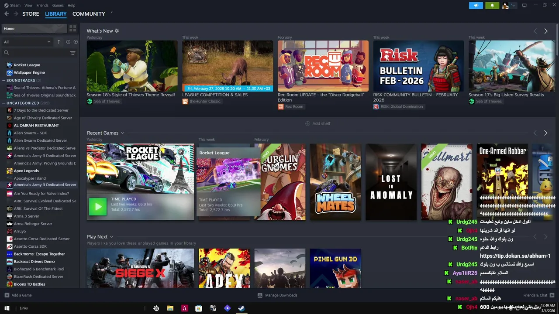Viewport: 559px width, 314px height.
Task: Select Arma Reforger Server entry
Action: point(33,224)
